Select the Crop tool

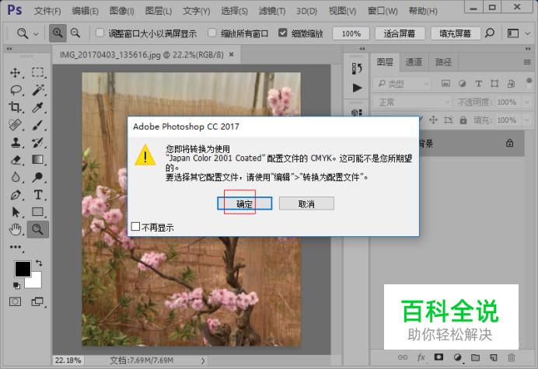[15, 107]
